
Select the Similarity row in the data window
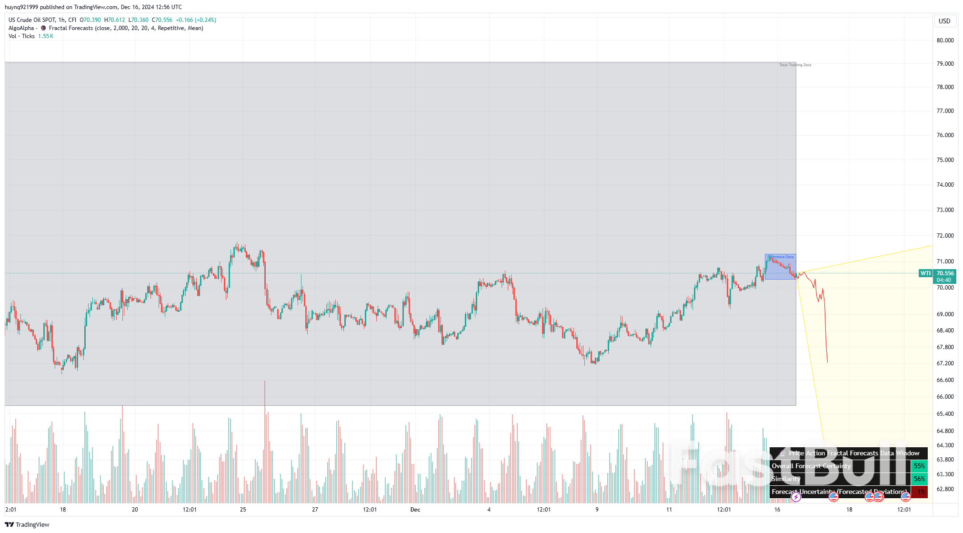click(810, 479)
